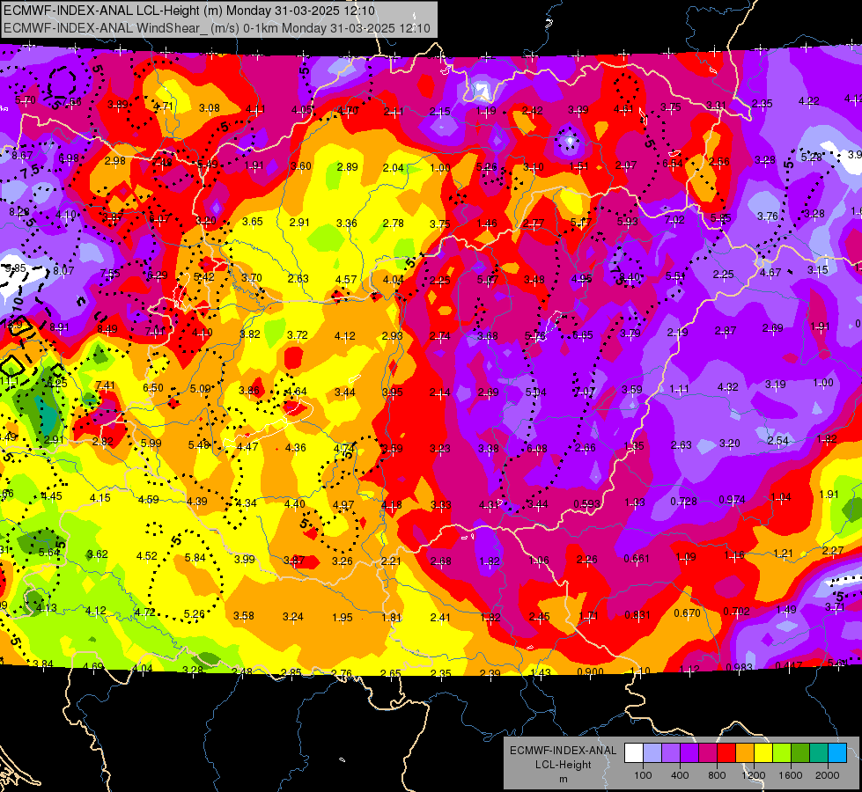Click the wind shear value 7.02
The image size is (862, 792).
674,220
